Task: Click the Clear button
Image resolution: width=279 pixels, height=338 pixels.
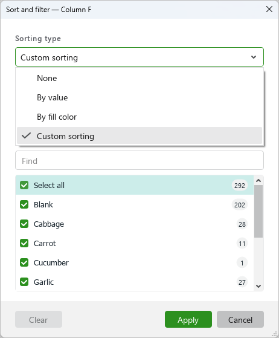Action: (39, 319)
